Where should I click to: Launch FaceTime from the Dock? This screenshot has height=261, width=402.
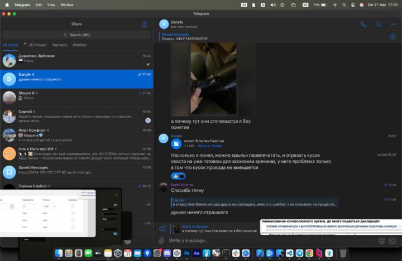click(88, 253)
